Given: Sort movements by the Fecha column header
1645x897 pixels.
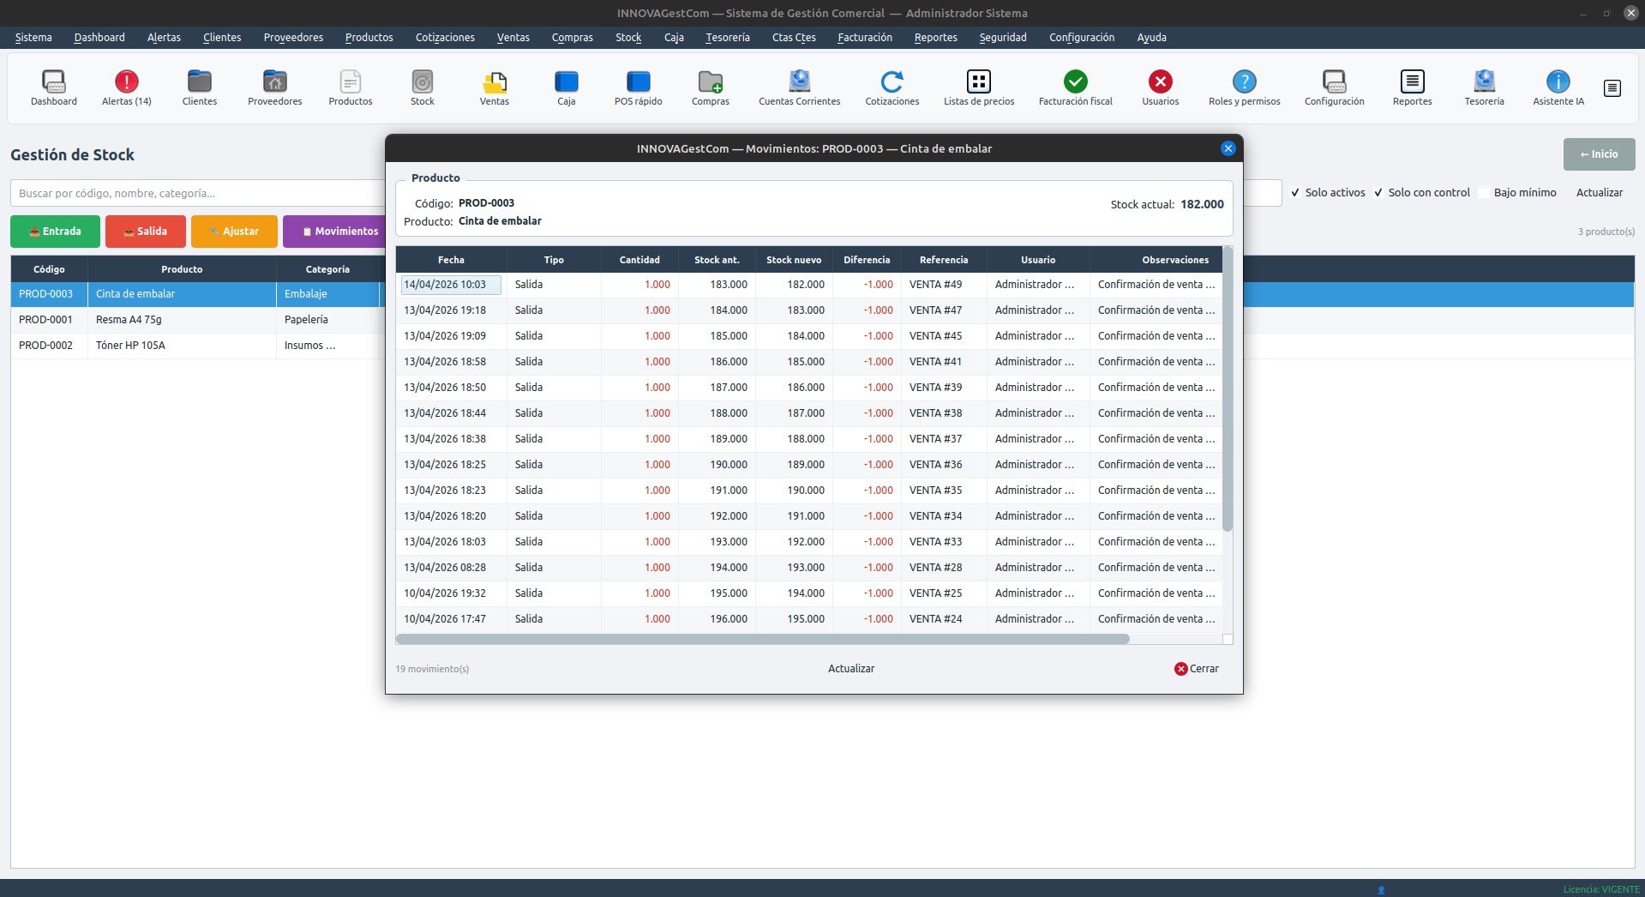Looking at the screenshot, I should tap(451, 260).
